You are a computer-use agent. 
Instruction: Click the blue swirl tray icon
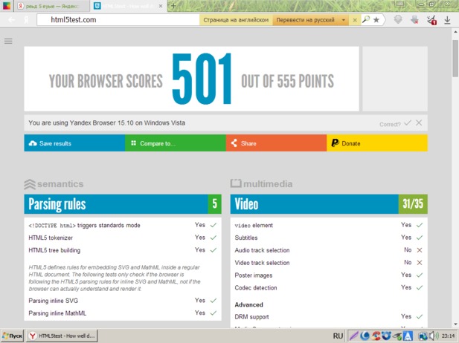click(x=365, y=336)
